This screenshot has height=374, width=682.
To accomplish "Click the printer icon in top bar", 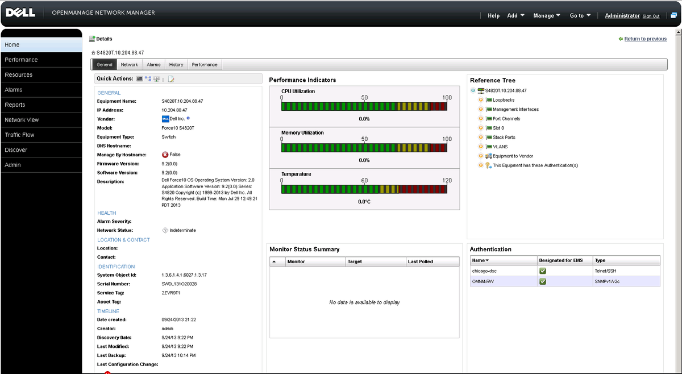I will pyautogui.click(x=673, y=15).
